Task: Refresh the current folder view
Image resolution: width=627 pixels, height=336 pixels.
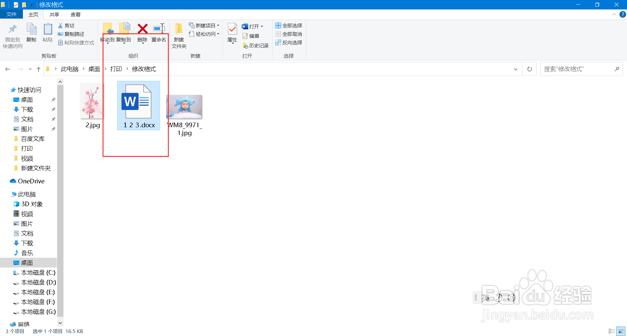Action: click(529, 69)
